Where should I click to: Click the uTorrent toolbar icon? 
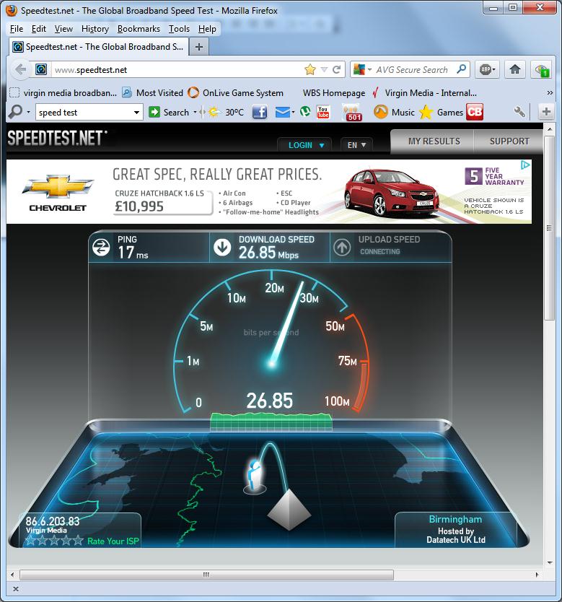pos(305,112)
